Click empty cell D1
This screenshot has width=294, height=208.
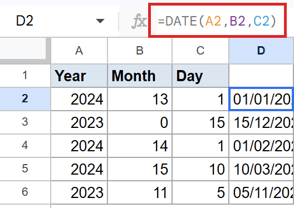(x=261, y=76)
